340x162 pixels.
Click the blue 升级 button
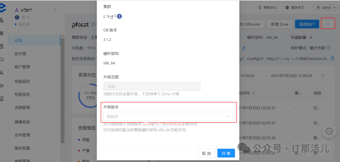click(x=226, y=153)
